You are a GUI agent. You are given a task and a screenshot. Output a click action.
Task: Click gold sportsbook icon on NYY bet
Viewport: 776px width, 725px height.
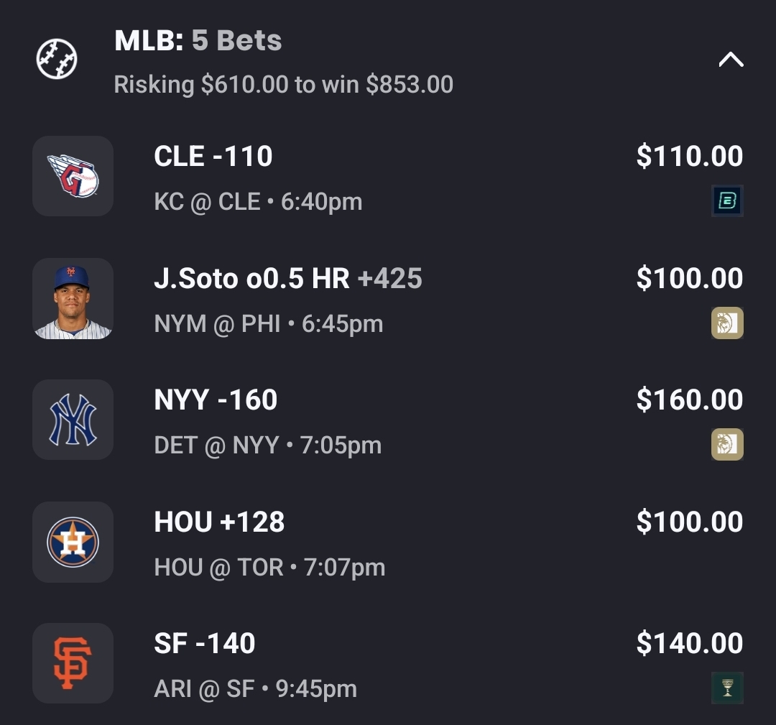pos(726,445)
